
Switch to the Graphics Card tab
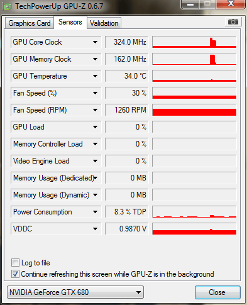pyautogui.click(x=30, y=23)
